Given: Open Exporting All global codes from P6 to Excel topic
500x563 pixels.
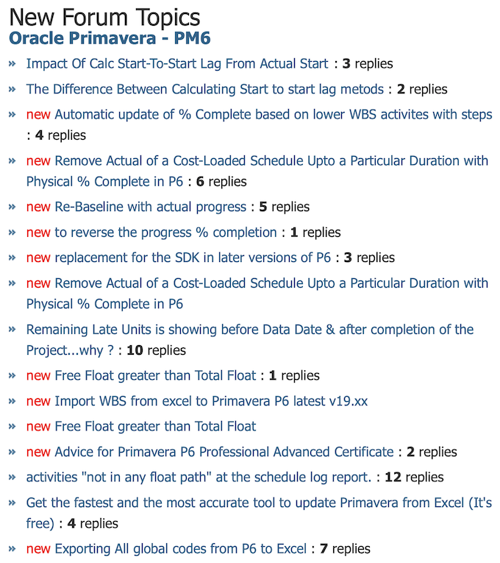Looking at the screenshot, I should pos(180,549).
